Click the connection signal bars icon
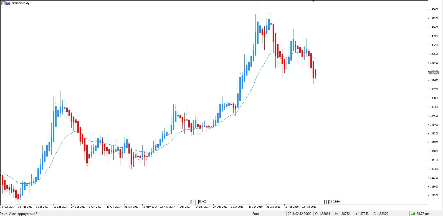This screenshot has width=443, height=216. click(413, 214)
